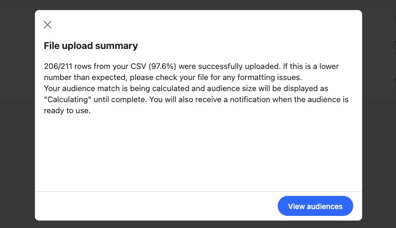This screenshot has height=228, width=396.
Task: Click the "ready to use." text
Action: point(67,111)
